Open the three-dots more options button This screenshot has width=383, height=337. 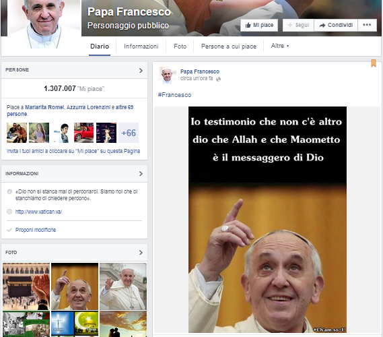pos(367,25)
